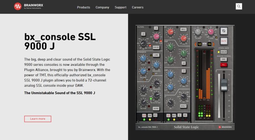Viewport: 255px width, 140px height.
Task: Click the DYN SC filter button
Action: coord(156,47)
